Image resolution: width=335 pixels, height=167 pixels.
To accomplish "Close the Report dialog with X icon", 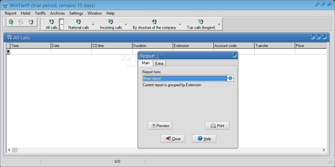I will 234,55.
